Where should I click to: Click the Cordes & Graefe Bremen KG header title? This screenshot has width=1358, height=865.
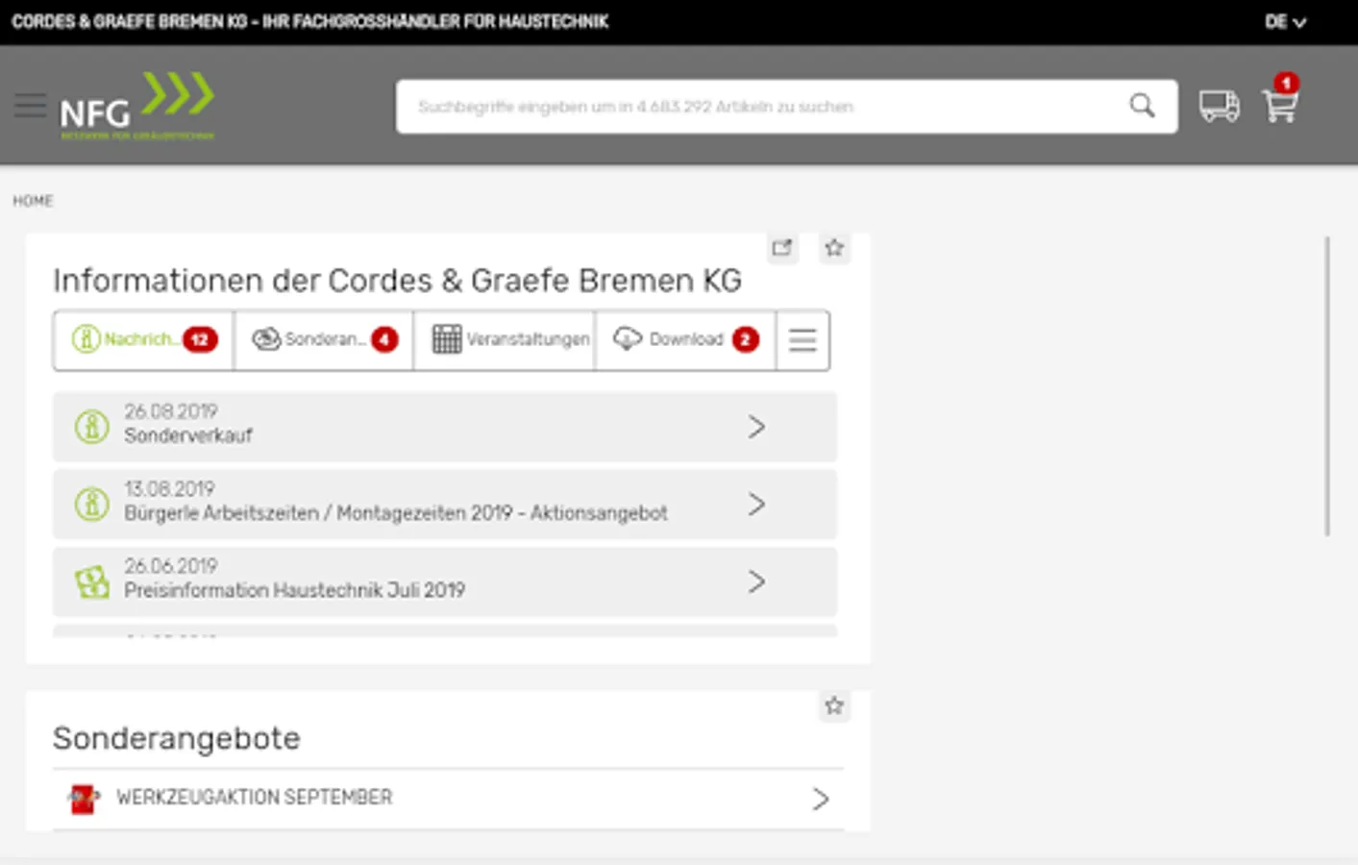310,21
